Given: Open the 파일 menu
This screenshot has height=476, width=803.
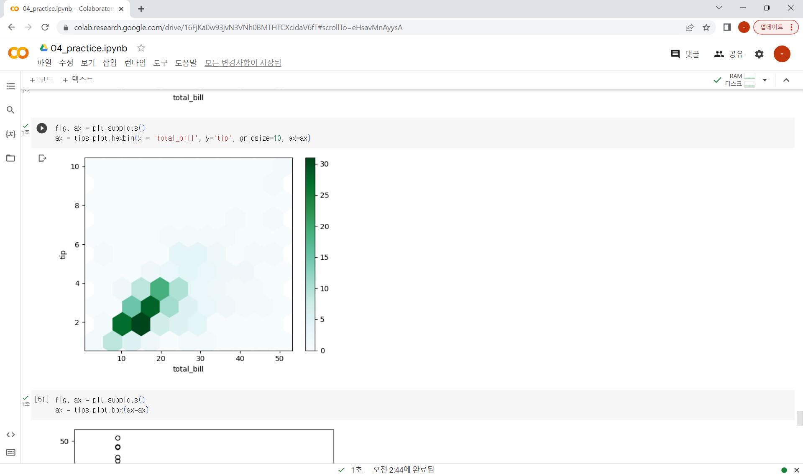Looking at the screenshot, I should pyautogui.click(x=44, y=63).
